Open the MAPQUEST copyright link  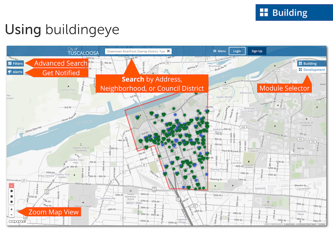click(274, 224)
